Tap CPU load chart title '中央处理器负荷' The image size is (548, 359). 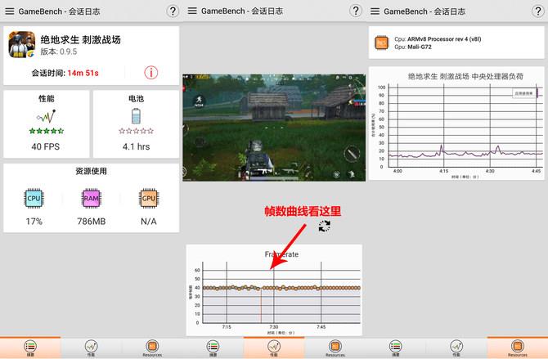[497, 76]
